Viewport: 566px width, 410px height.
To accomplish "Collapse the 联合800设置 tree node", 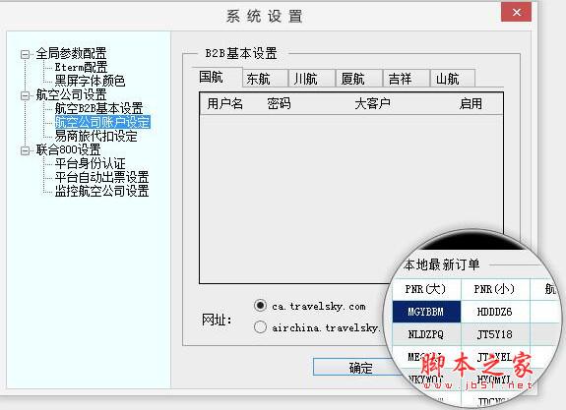I will tap(25, 150).
